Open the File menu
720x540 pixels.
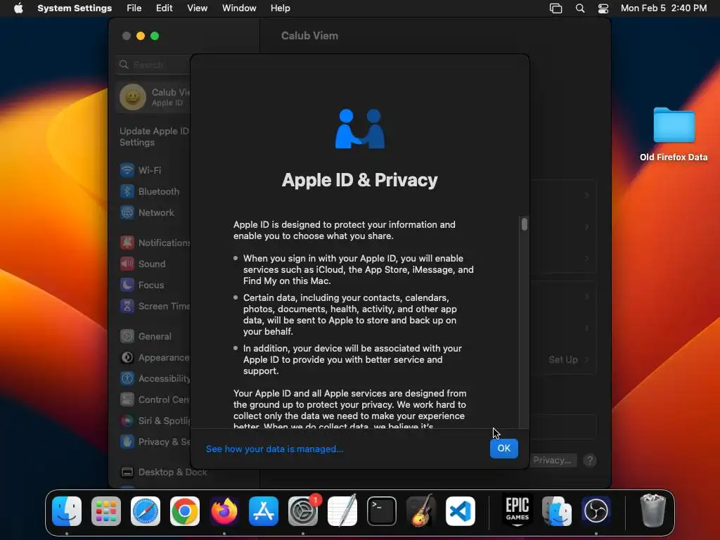[x=134, y=8]
